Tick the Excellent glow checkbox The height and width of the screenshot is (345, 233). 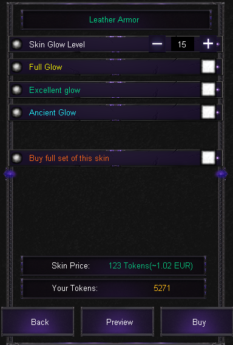tap(208, 89)
